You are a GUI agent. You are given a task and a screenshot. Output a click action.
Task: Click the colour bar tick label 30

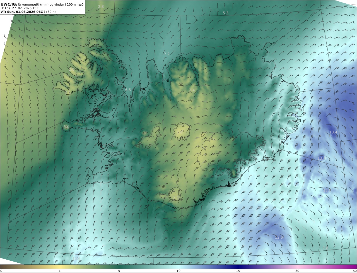[297, 271]
